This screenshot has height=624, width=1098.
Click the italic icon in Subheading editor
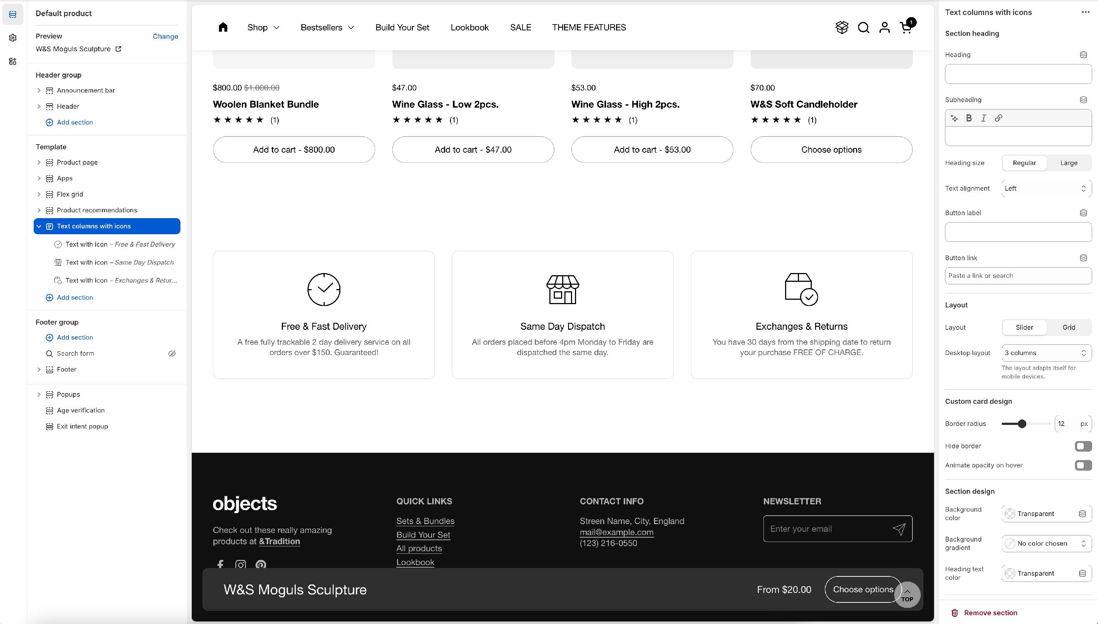[983, 118]
